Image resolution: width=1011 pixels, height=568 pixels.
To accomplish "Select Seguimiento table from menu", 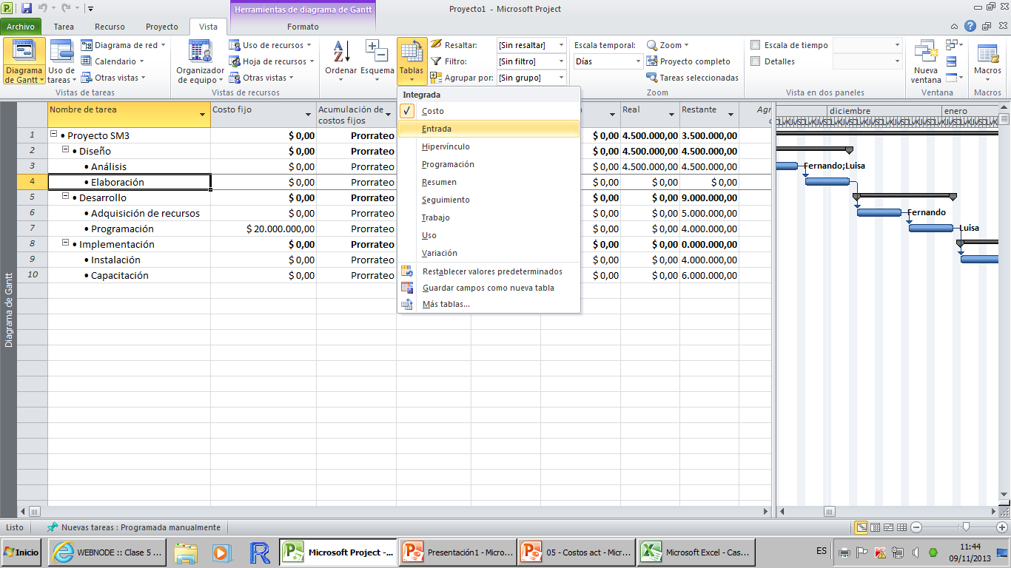I will pyautogui.click(x=488, y=200).
